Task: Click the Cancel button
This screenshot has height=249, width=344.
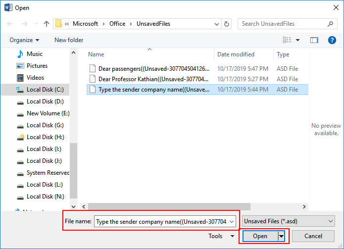Action: pos(313,237)
